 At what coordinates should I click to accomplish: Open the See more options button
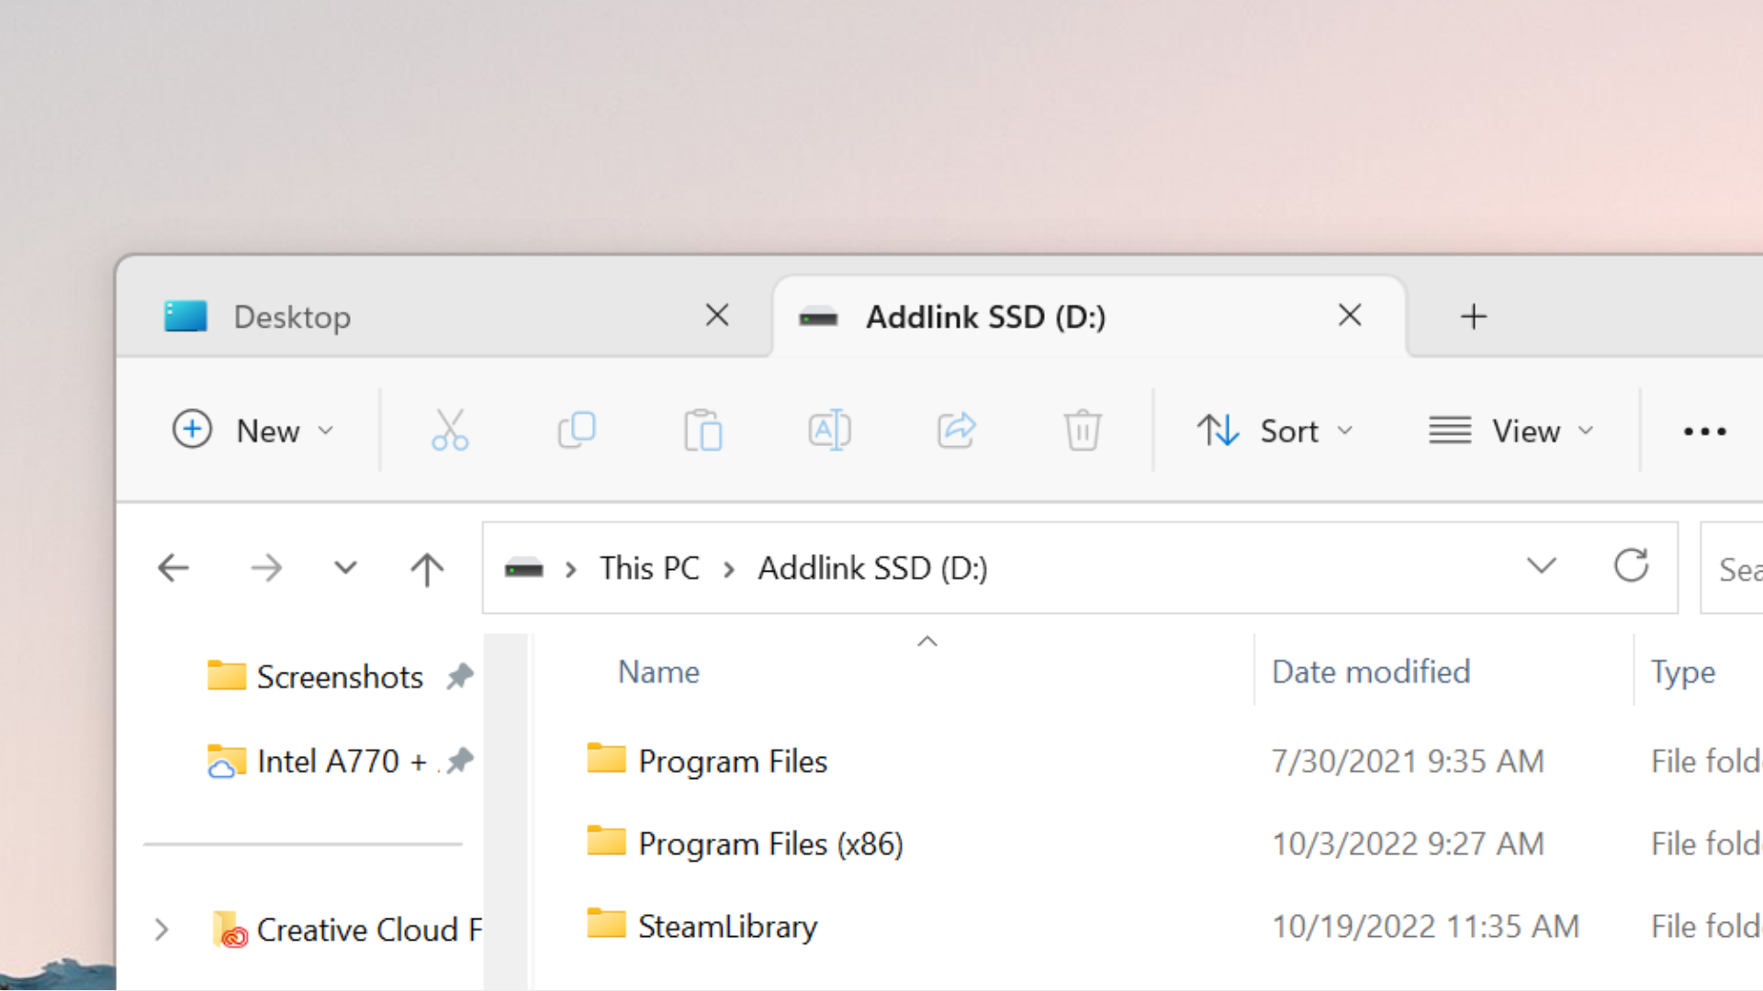coord(1704,430)
